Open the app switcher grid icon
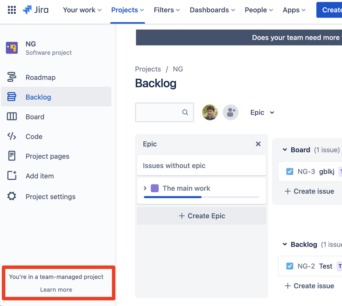Screen dimensions: 342x306 (x=12, y=10)
